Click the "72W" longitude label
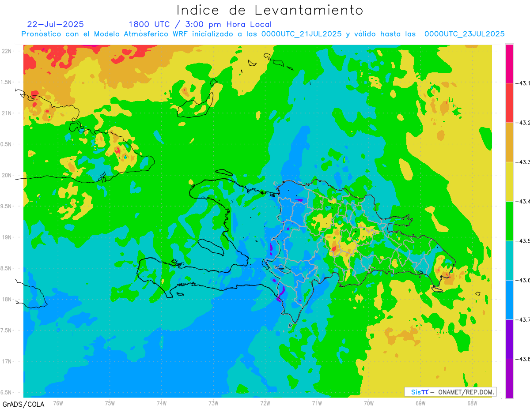530x409 pixels. click(265, 402)
